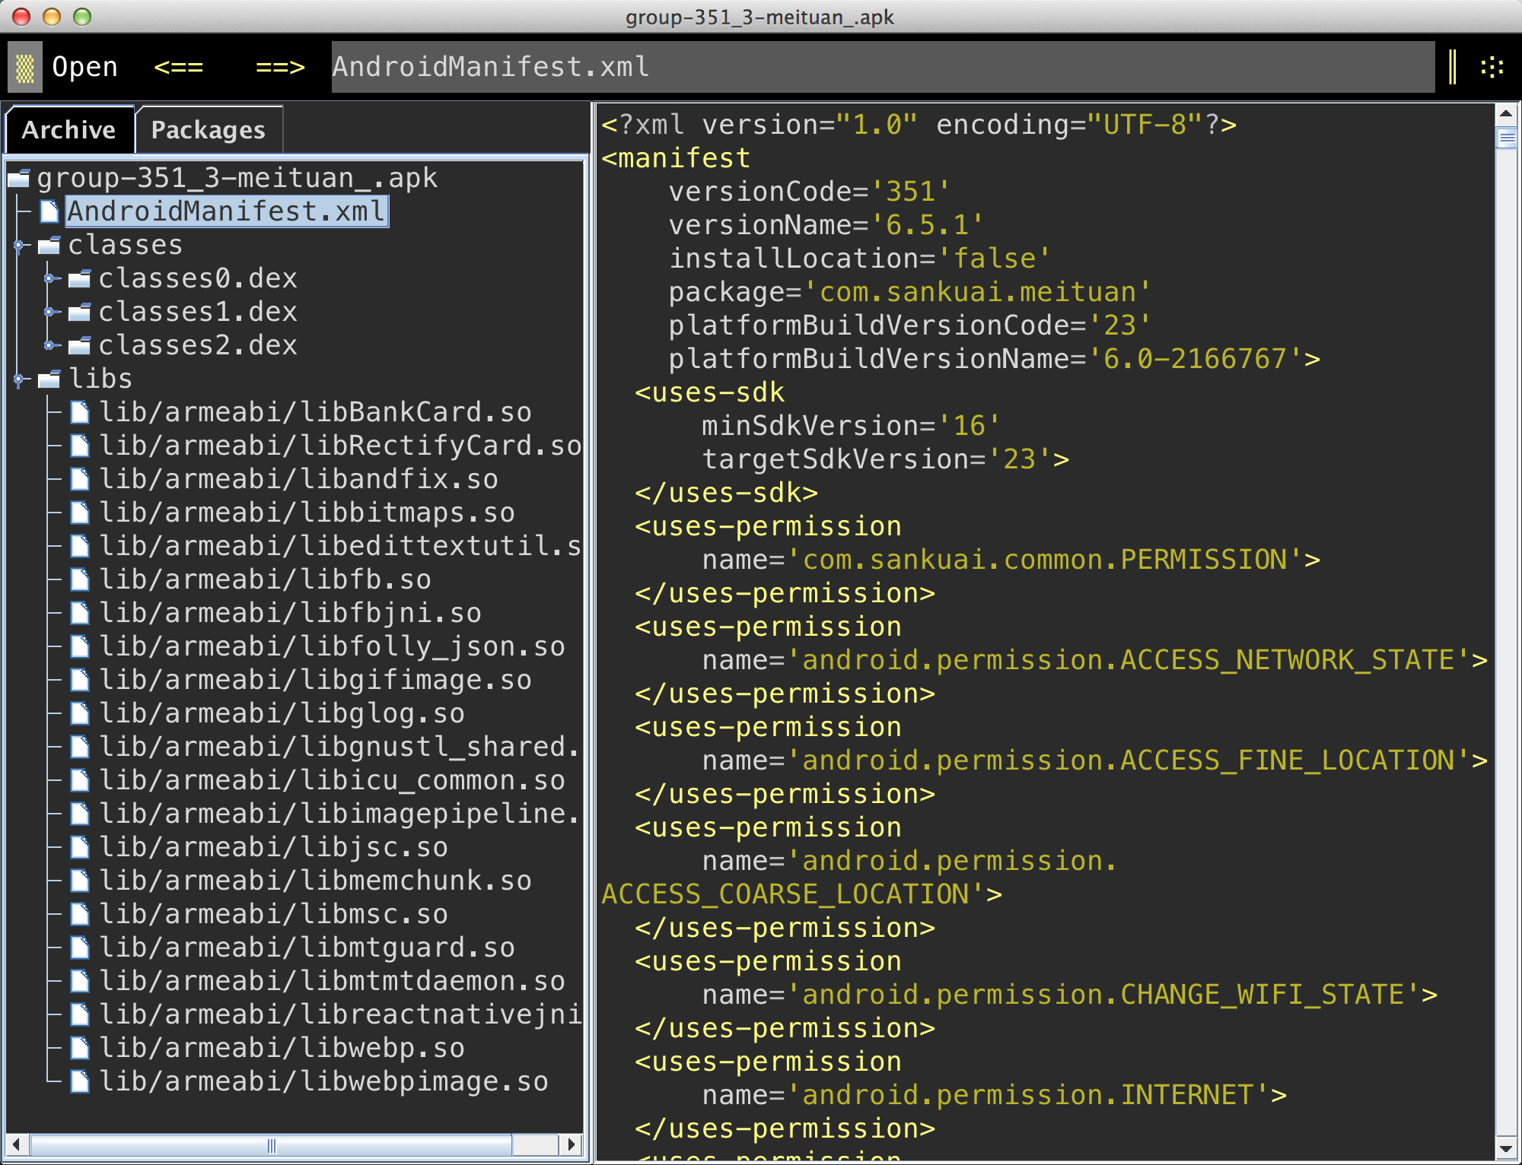This screenshot has height=1165, width=1522.
Task: Click the horizontal scrollbar in archive tree
Action: pos(270,1144)
